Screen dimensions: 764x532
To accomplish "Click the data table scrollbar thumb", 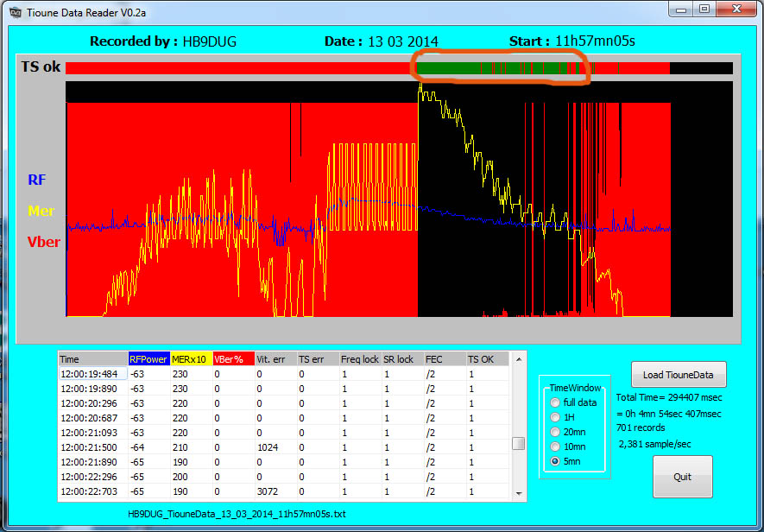I will (x=519, y=443).
